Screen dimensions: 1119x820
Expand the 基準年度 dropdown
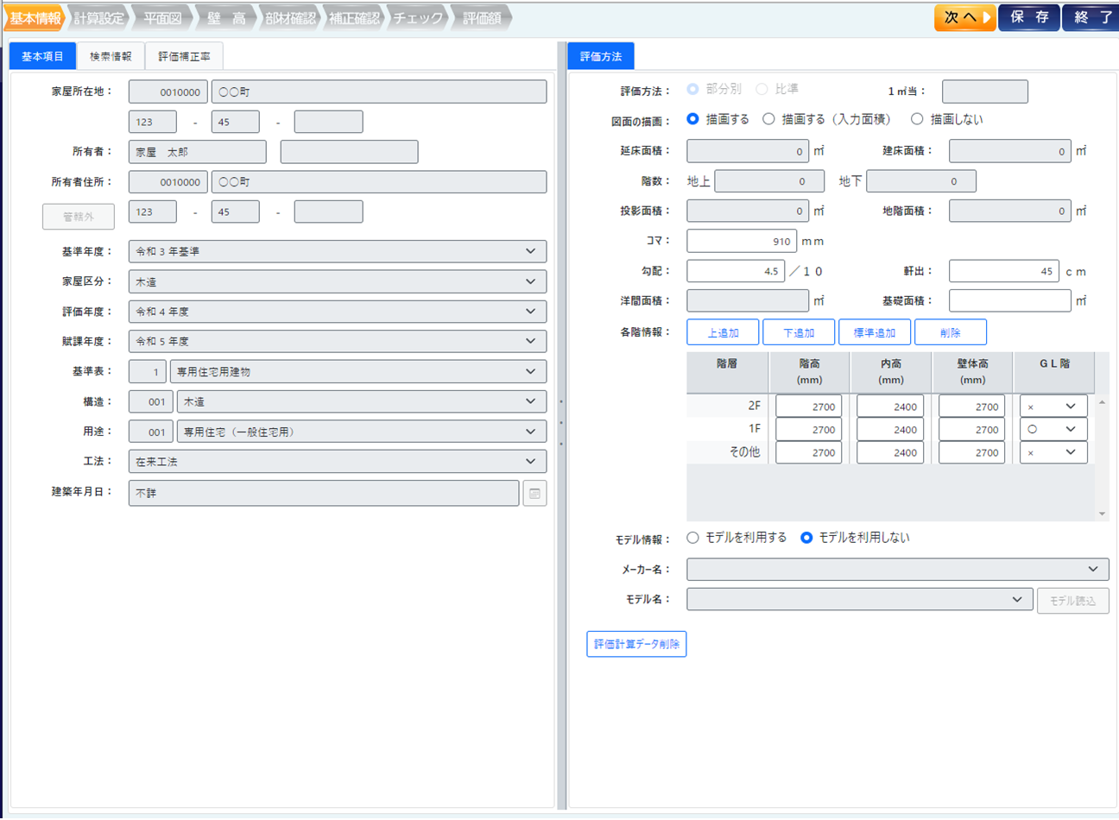[x=337, y=251]
